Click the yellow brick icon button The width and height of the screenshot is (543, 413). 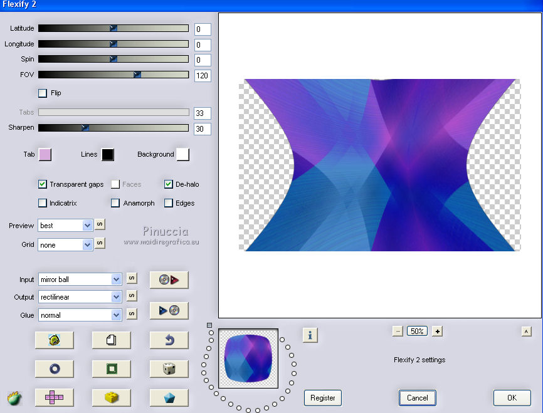(x=112, y=397)
